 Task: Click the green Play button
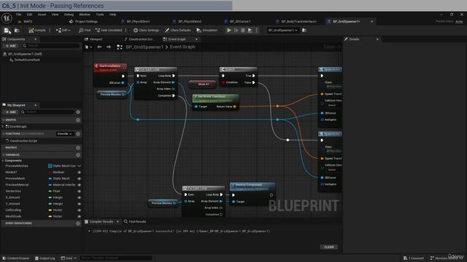228,31
